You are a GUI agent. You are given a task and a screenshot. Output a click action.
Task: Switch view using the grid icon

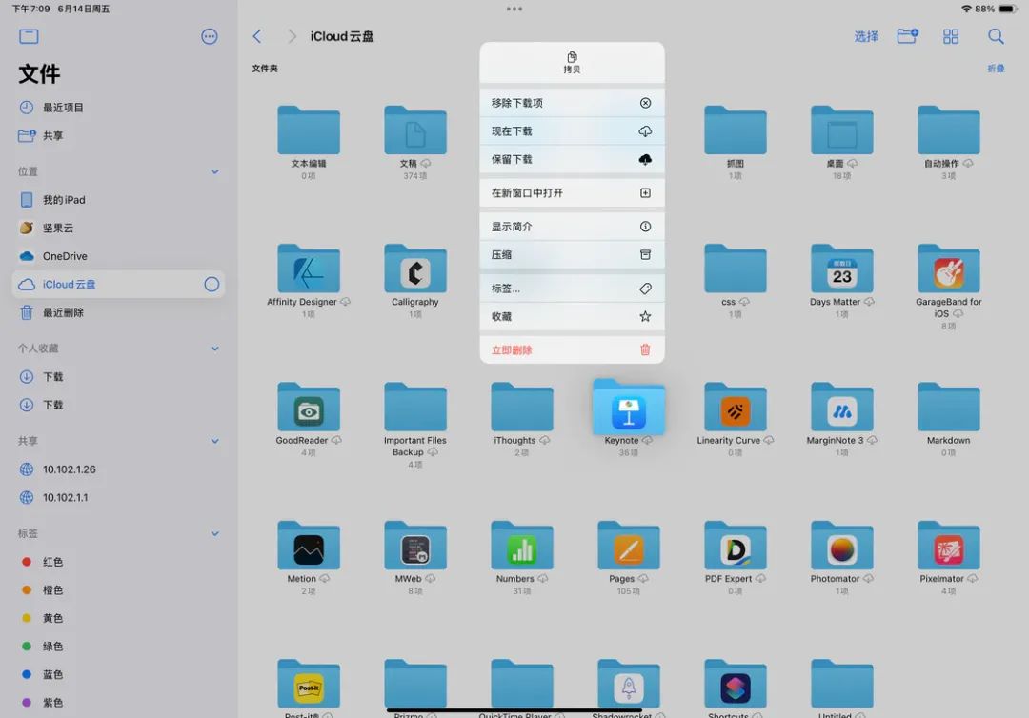click(x=951, y=36)
